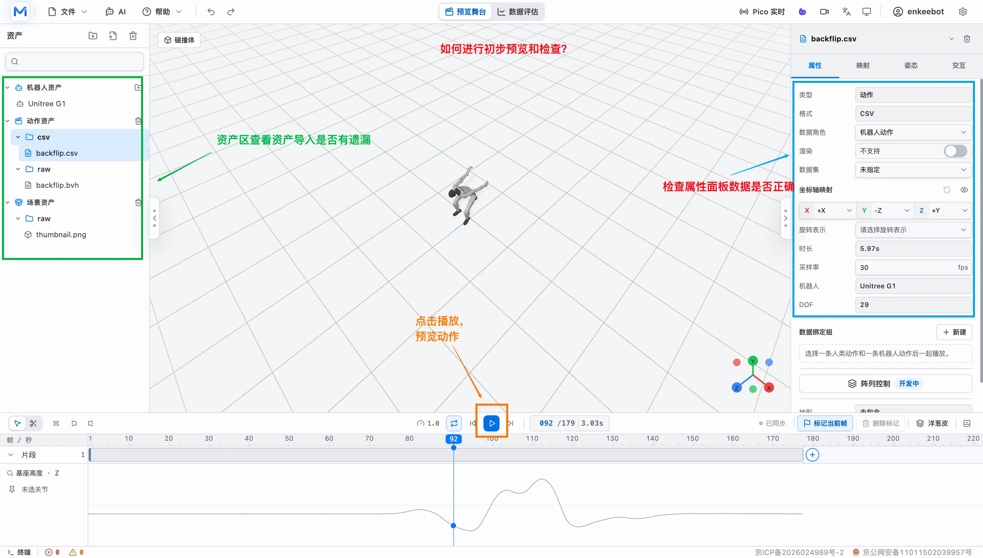
Task: Click 标记当前帧 button
Action: pos(825,423)
